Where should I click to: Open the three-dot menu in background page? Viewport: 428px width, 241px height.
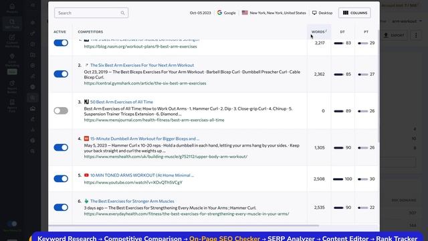(416, 35)
